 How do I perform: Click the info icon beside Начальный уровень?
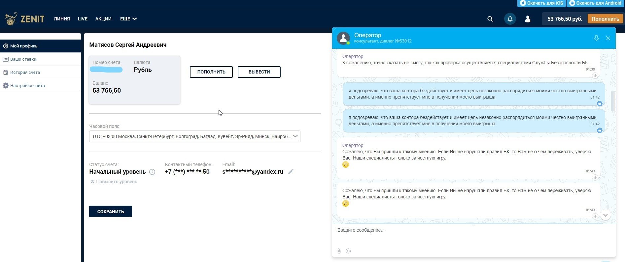pos(152,172)
